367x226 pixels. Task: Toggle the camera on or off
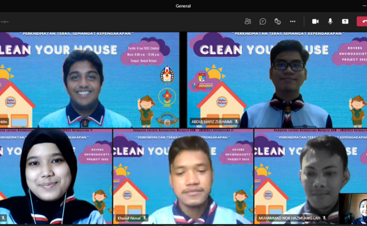[x=315, y=22]
